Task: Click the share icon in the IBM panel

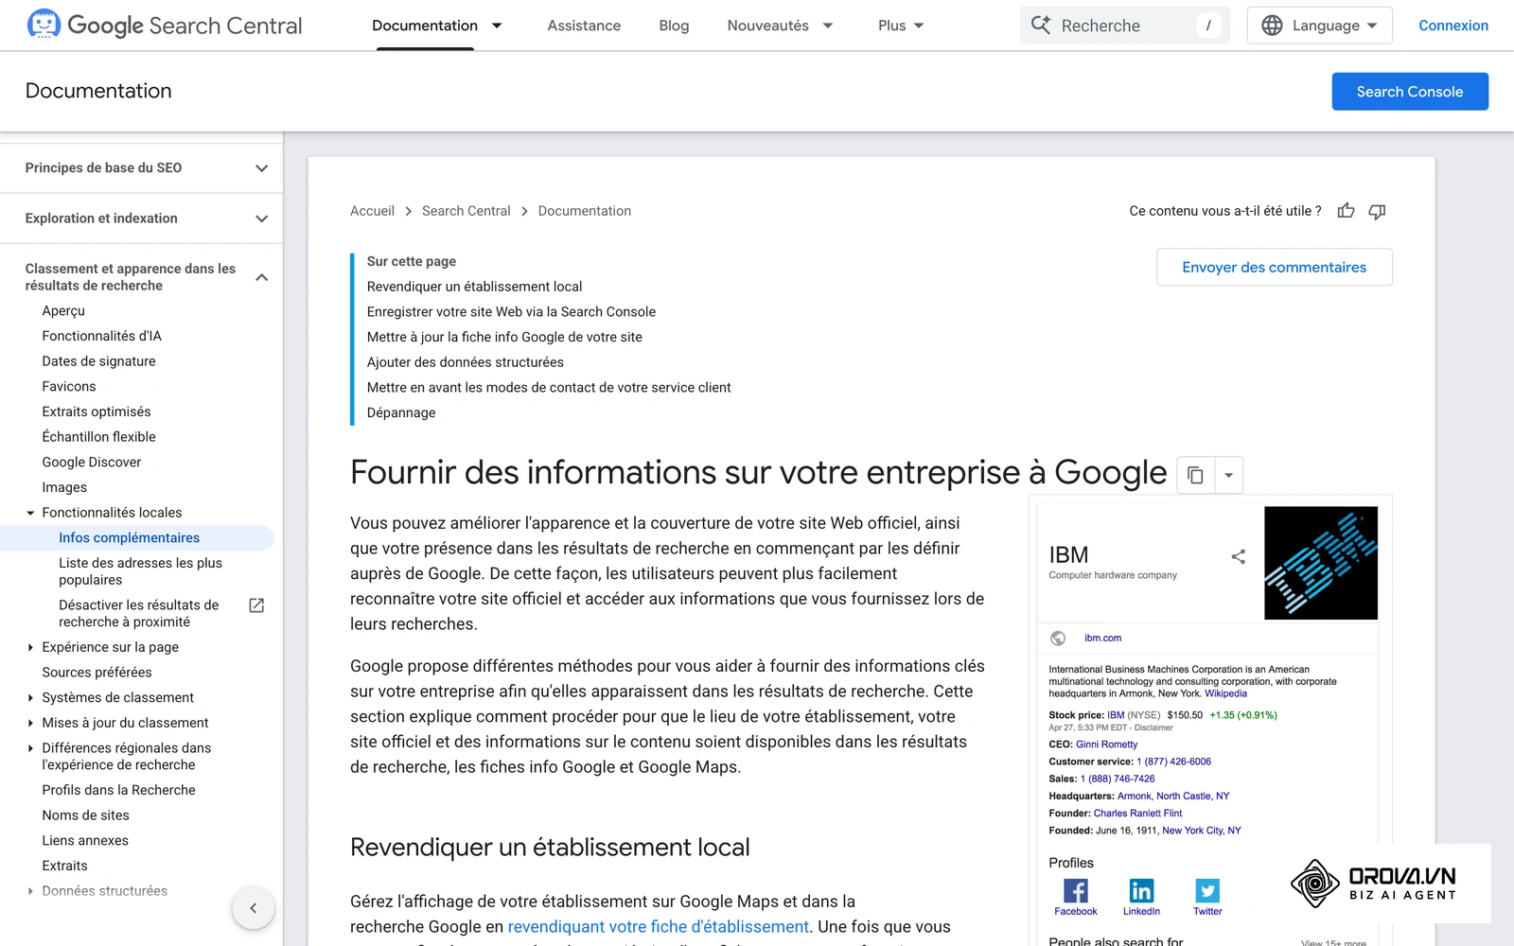Action: 1238,556
